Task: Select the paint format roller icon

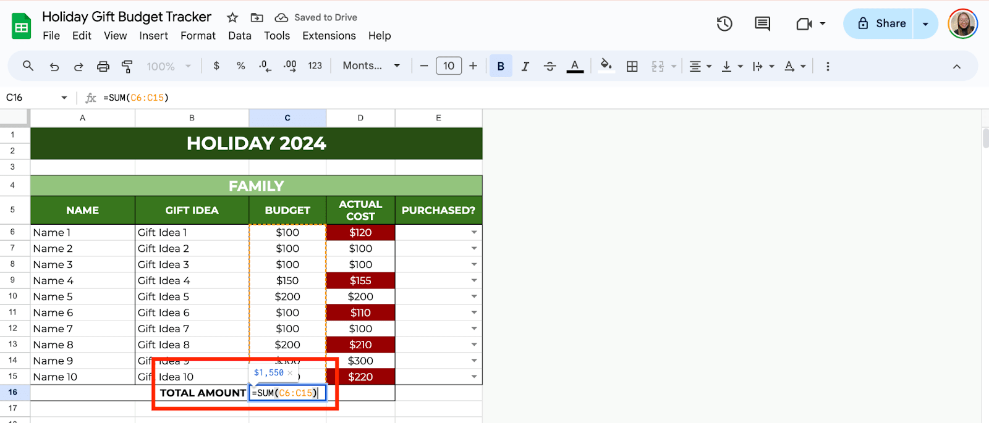Action: [127, 66]
